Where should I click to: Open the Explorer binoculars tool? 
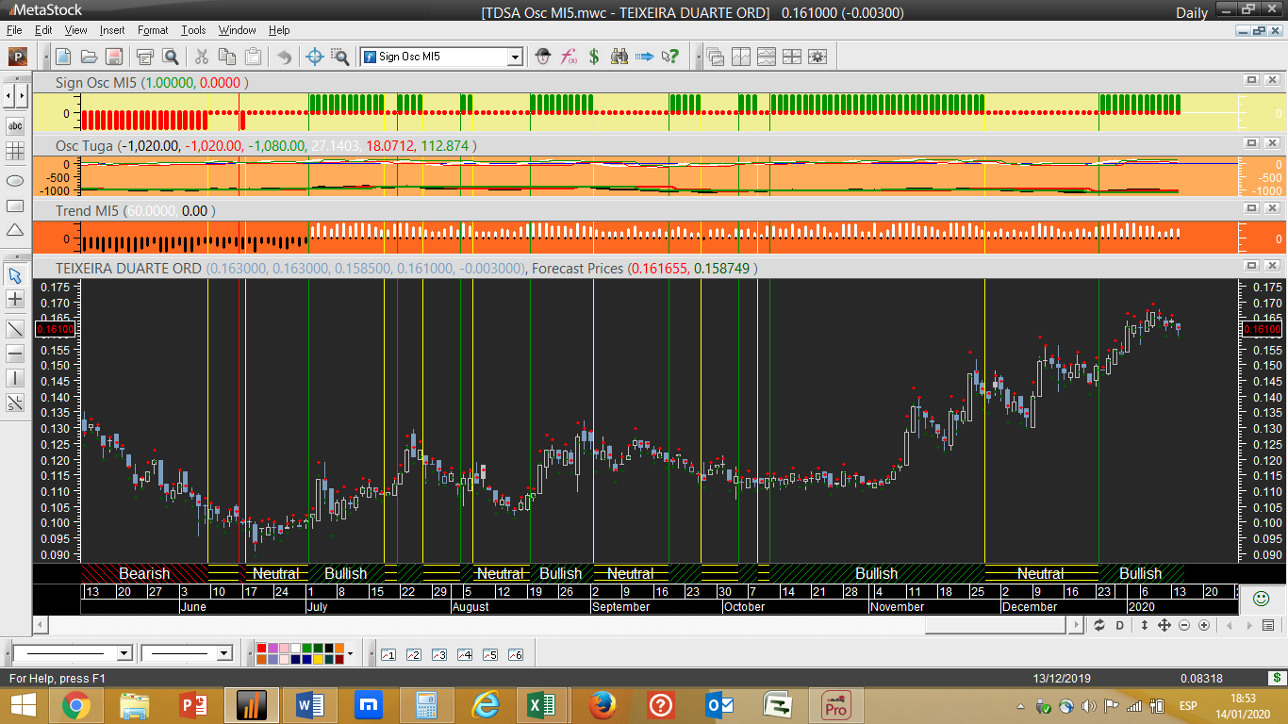(619, 57)
